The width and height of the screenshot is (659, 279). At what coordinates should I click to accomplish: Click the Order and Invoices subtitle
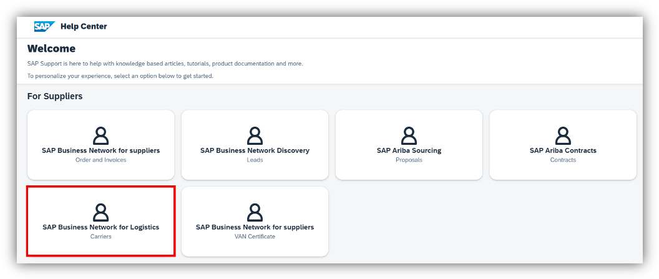click(x=100, y=160)
